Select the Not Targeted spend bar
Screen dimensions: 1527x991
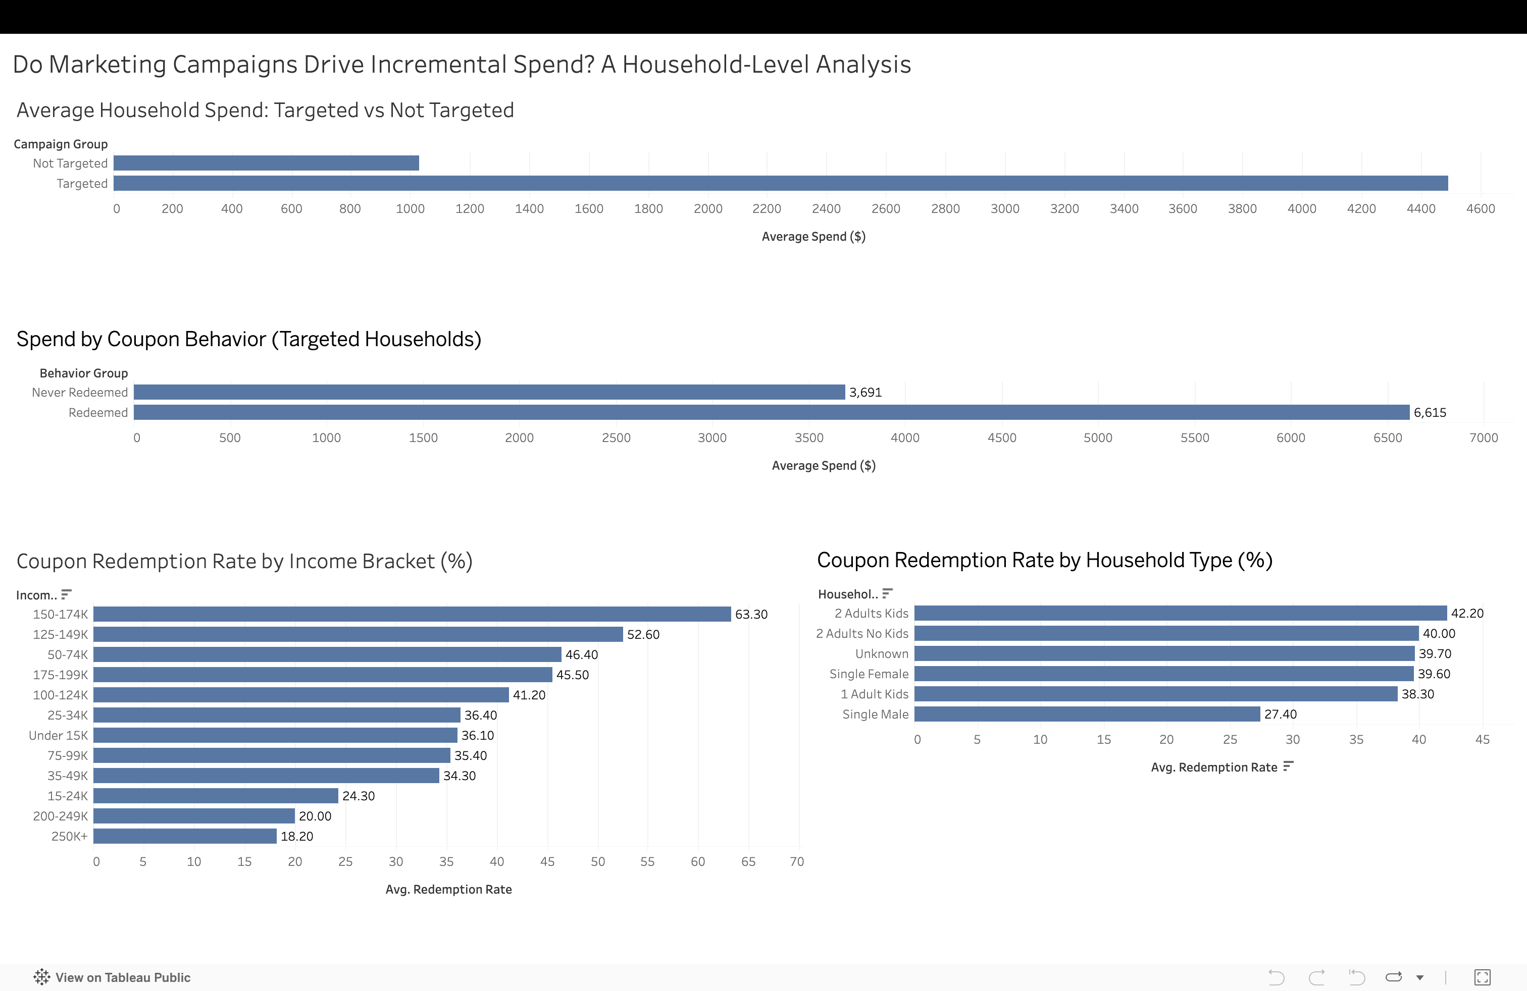point(266,163)
